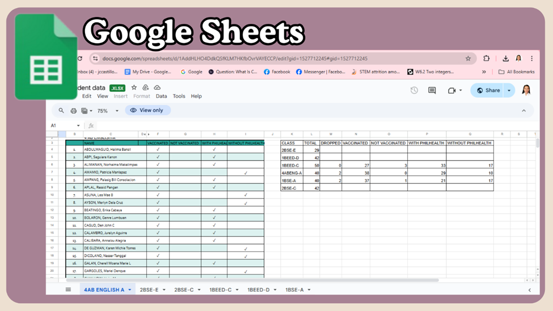
Task: Select the 4ABENG-A class cell
Action: click(292, 173)
